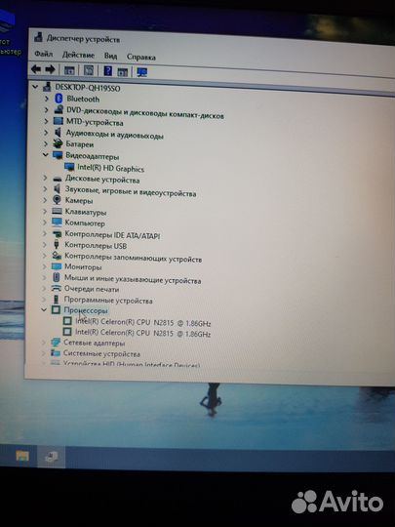395x527 pixels.
Task: Select Системные устройства category
Action: pyautogui.click(x=101, y=353)
